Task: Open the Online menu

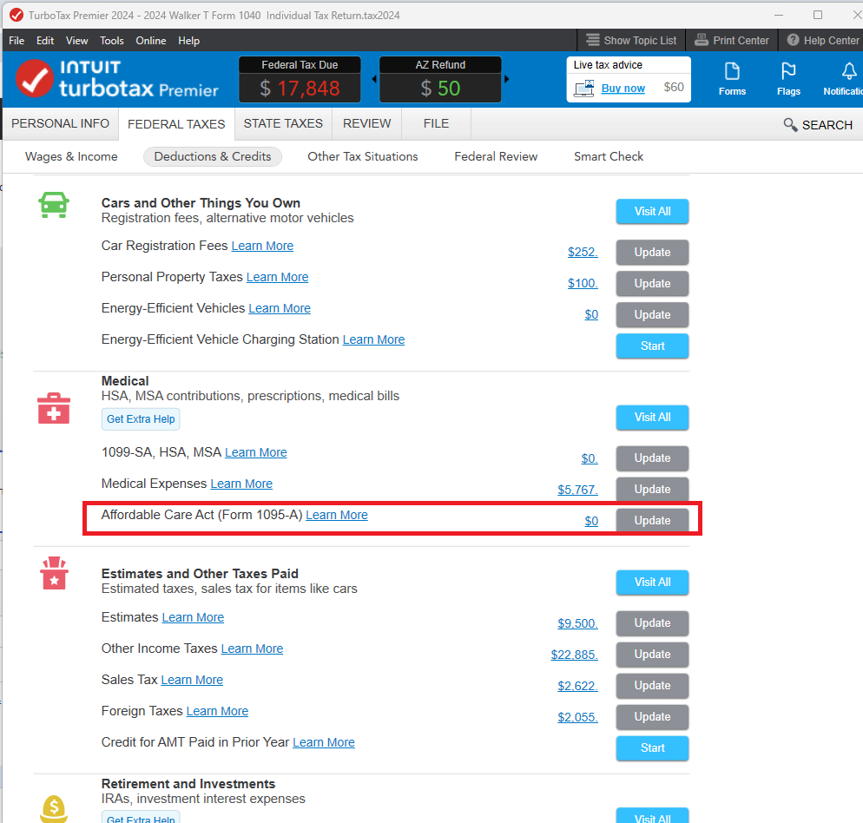Action: [x=151, y=41]
